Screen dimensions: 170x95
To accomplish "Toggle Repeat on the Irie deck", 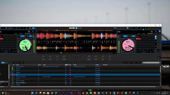I will [138, 34].
